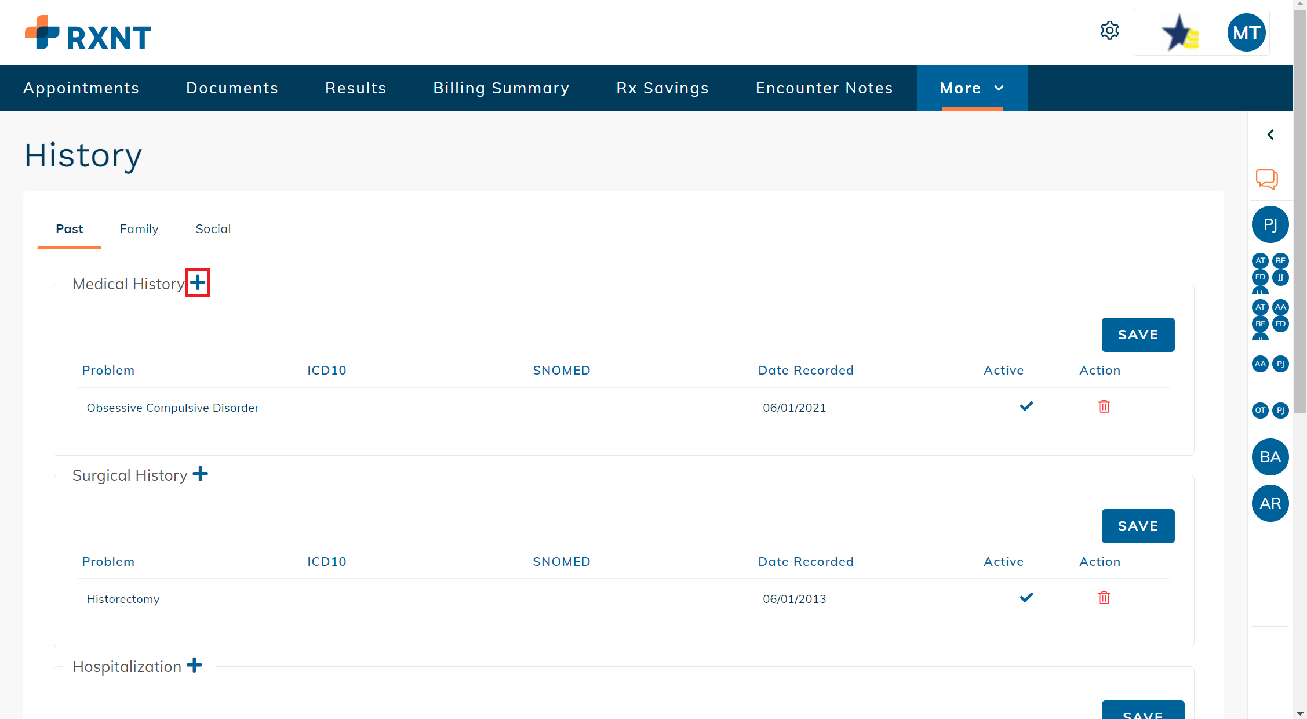
Task: Select the Obsessive Compulsive Disorder problem text
Action: click(x=173, y=408)
